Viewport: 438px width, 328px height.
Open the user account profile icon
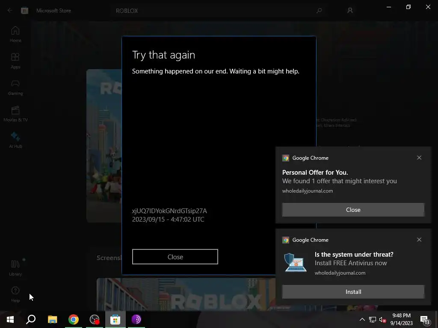click(x=350, y=11)
